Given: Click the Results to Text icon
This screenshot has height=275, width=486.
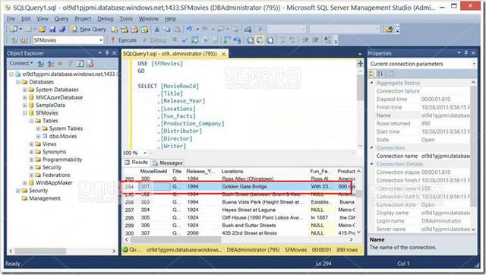Looking at the screenshot, I should (250, 40).
